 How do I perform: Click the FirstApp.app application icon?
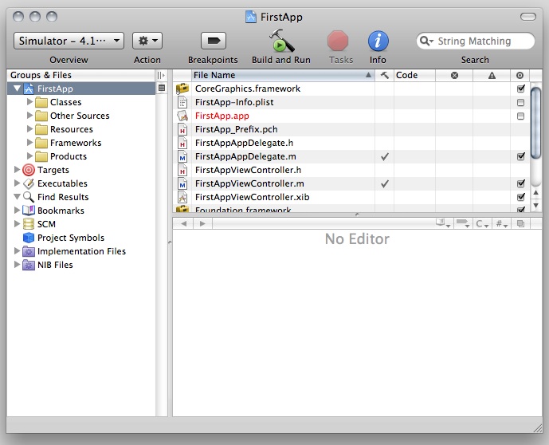tap(182, 116)
